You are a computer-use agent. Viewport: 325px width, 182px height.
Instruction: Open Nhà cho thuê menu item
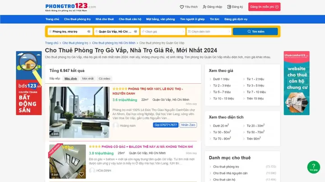coord(105,19)
